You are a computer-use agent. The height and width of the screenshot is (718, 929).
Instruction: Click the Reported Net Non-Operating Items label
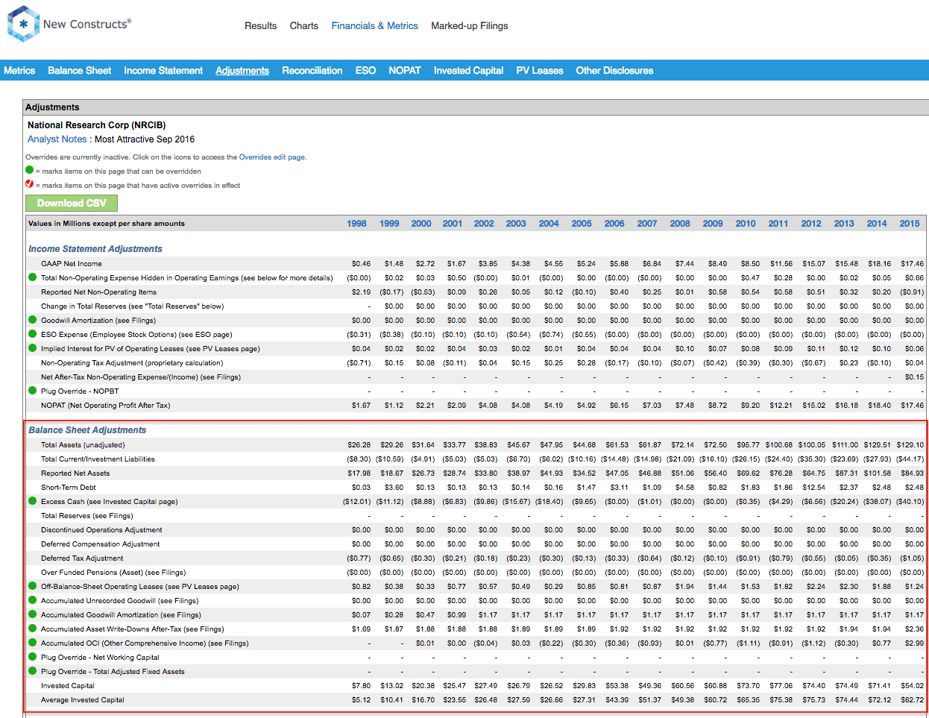coord(98,292)
